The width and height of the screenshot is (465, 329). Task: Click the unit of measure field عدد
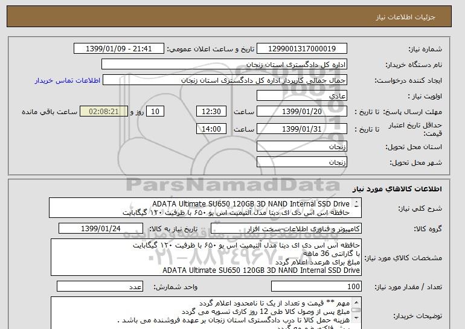tap(100, 287)
